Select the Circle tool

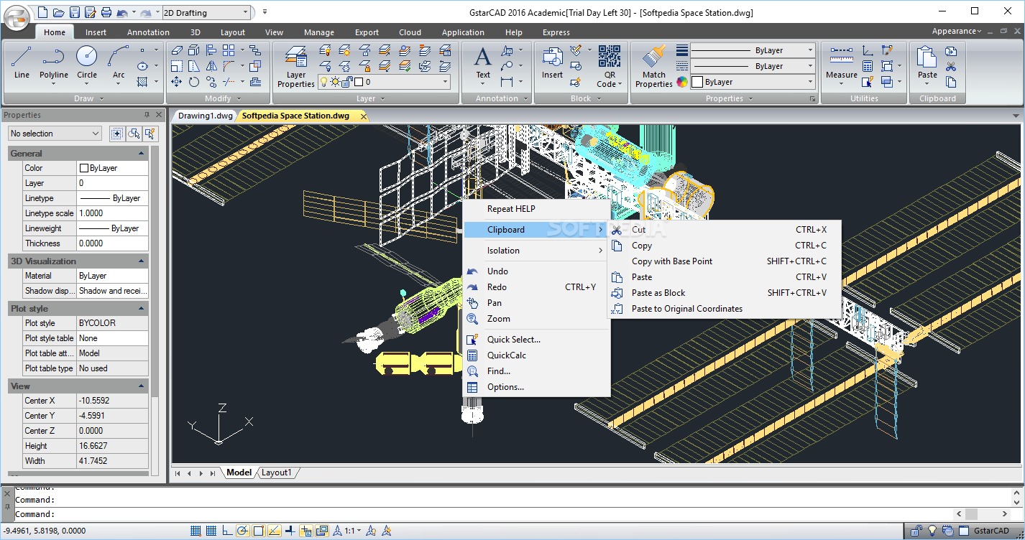coord(87,63)
